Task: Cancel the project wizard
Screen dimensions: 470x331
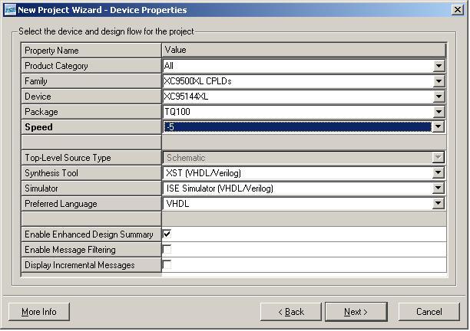Action: pos(429,312)
